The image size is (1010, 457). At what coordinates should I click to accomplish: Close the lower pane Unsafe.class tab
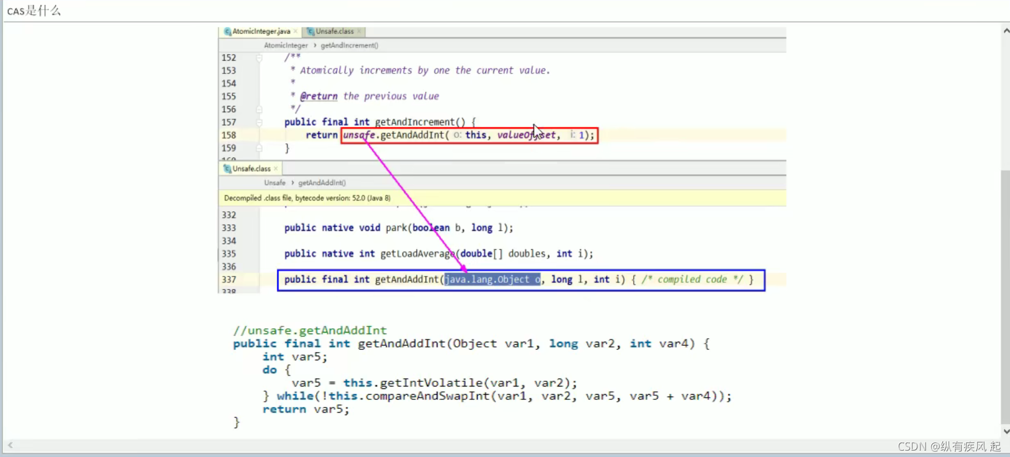click(276, 169)
